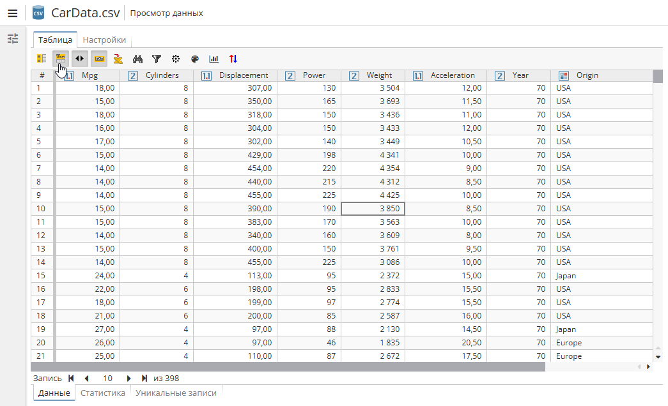Switch to the Таблица tab
The height and width of the screenshot is (406, 668).
(55, 40)
